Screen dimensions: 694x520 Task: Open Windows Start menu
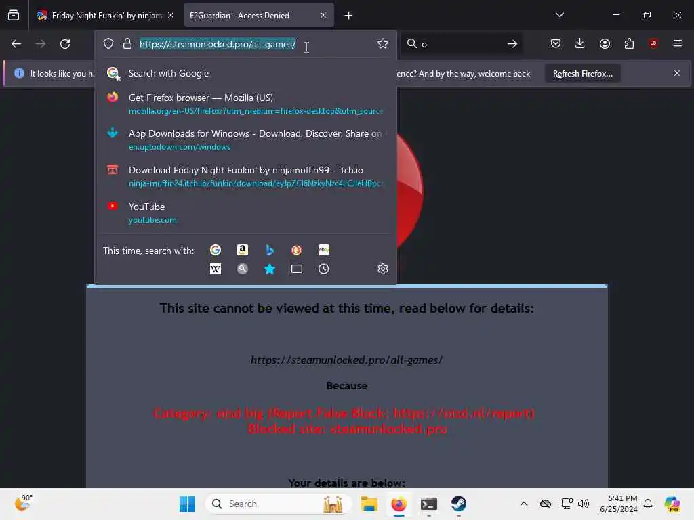pos(187,504)
